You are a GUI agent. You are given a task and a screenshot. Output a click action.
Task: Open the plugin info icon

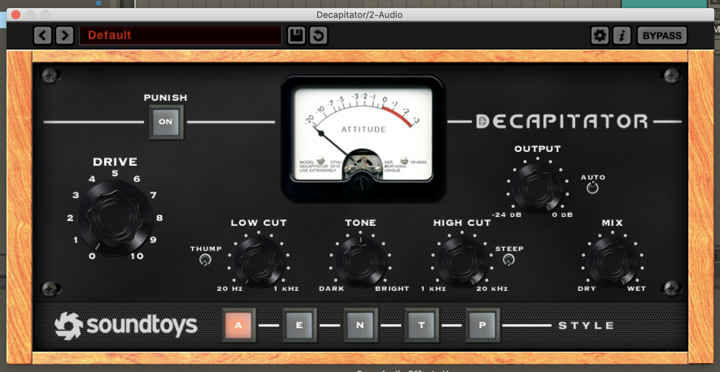coord(622,35)
